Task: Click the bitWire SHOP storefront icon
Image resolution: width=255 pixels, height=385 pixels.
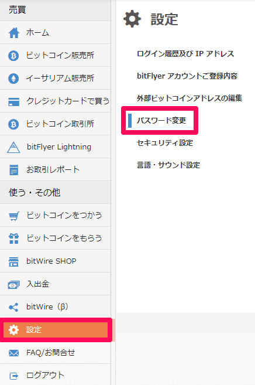Action: [x=13, y=262]
